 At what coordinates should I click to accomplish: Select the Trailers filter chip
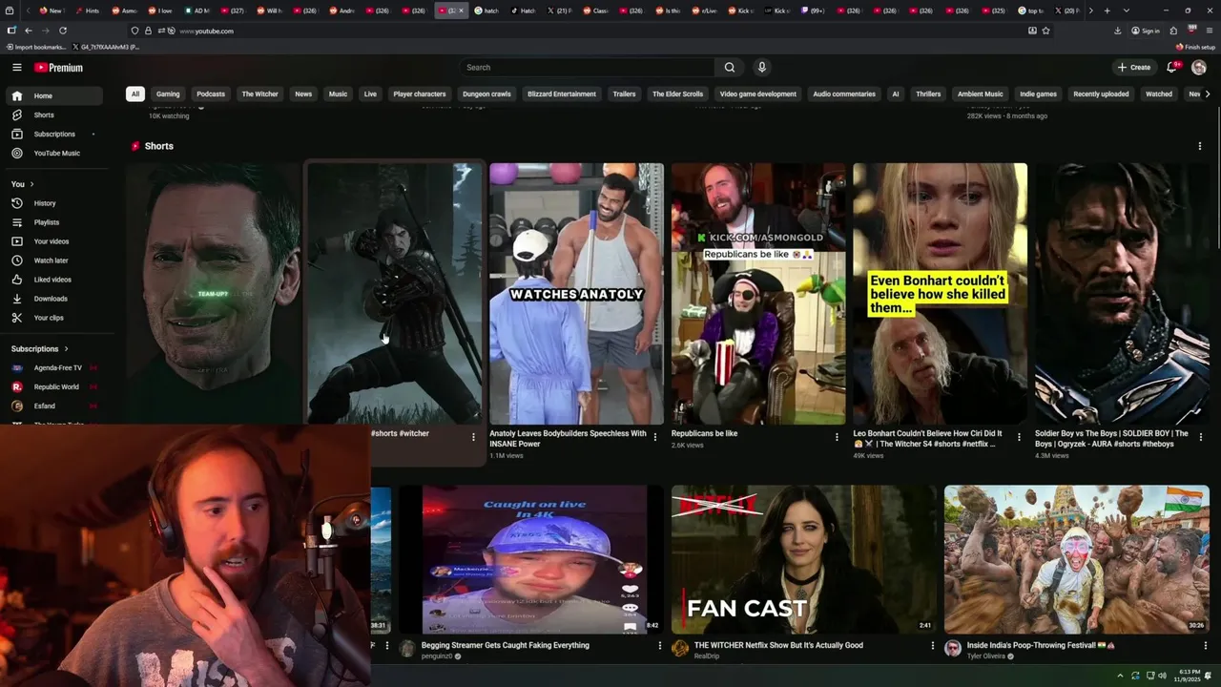624,94
